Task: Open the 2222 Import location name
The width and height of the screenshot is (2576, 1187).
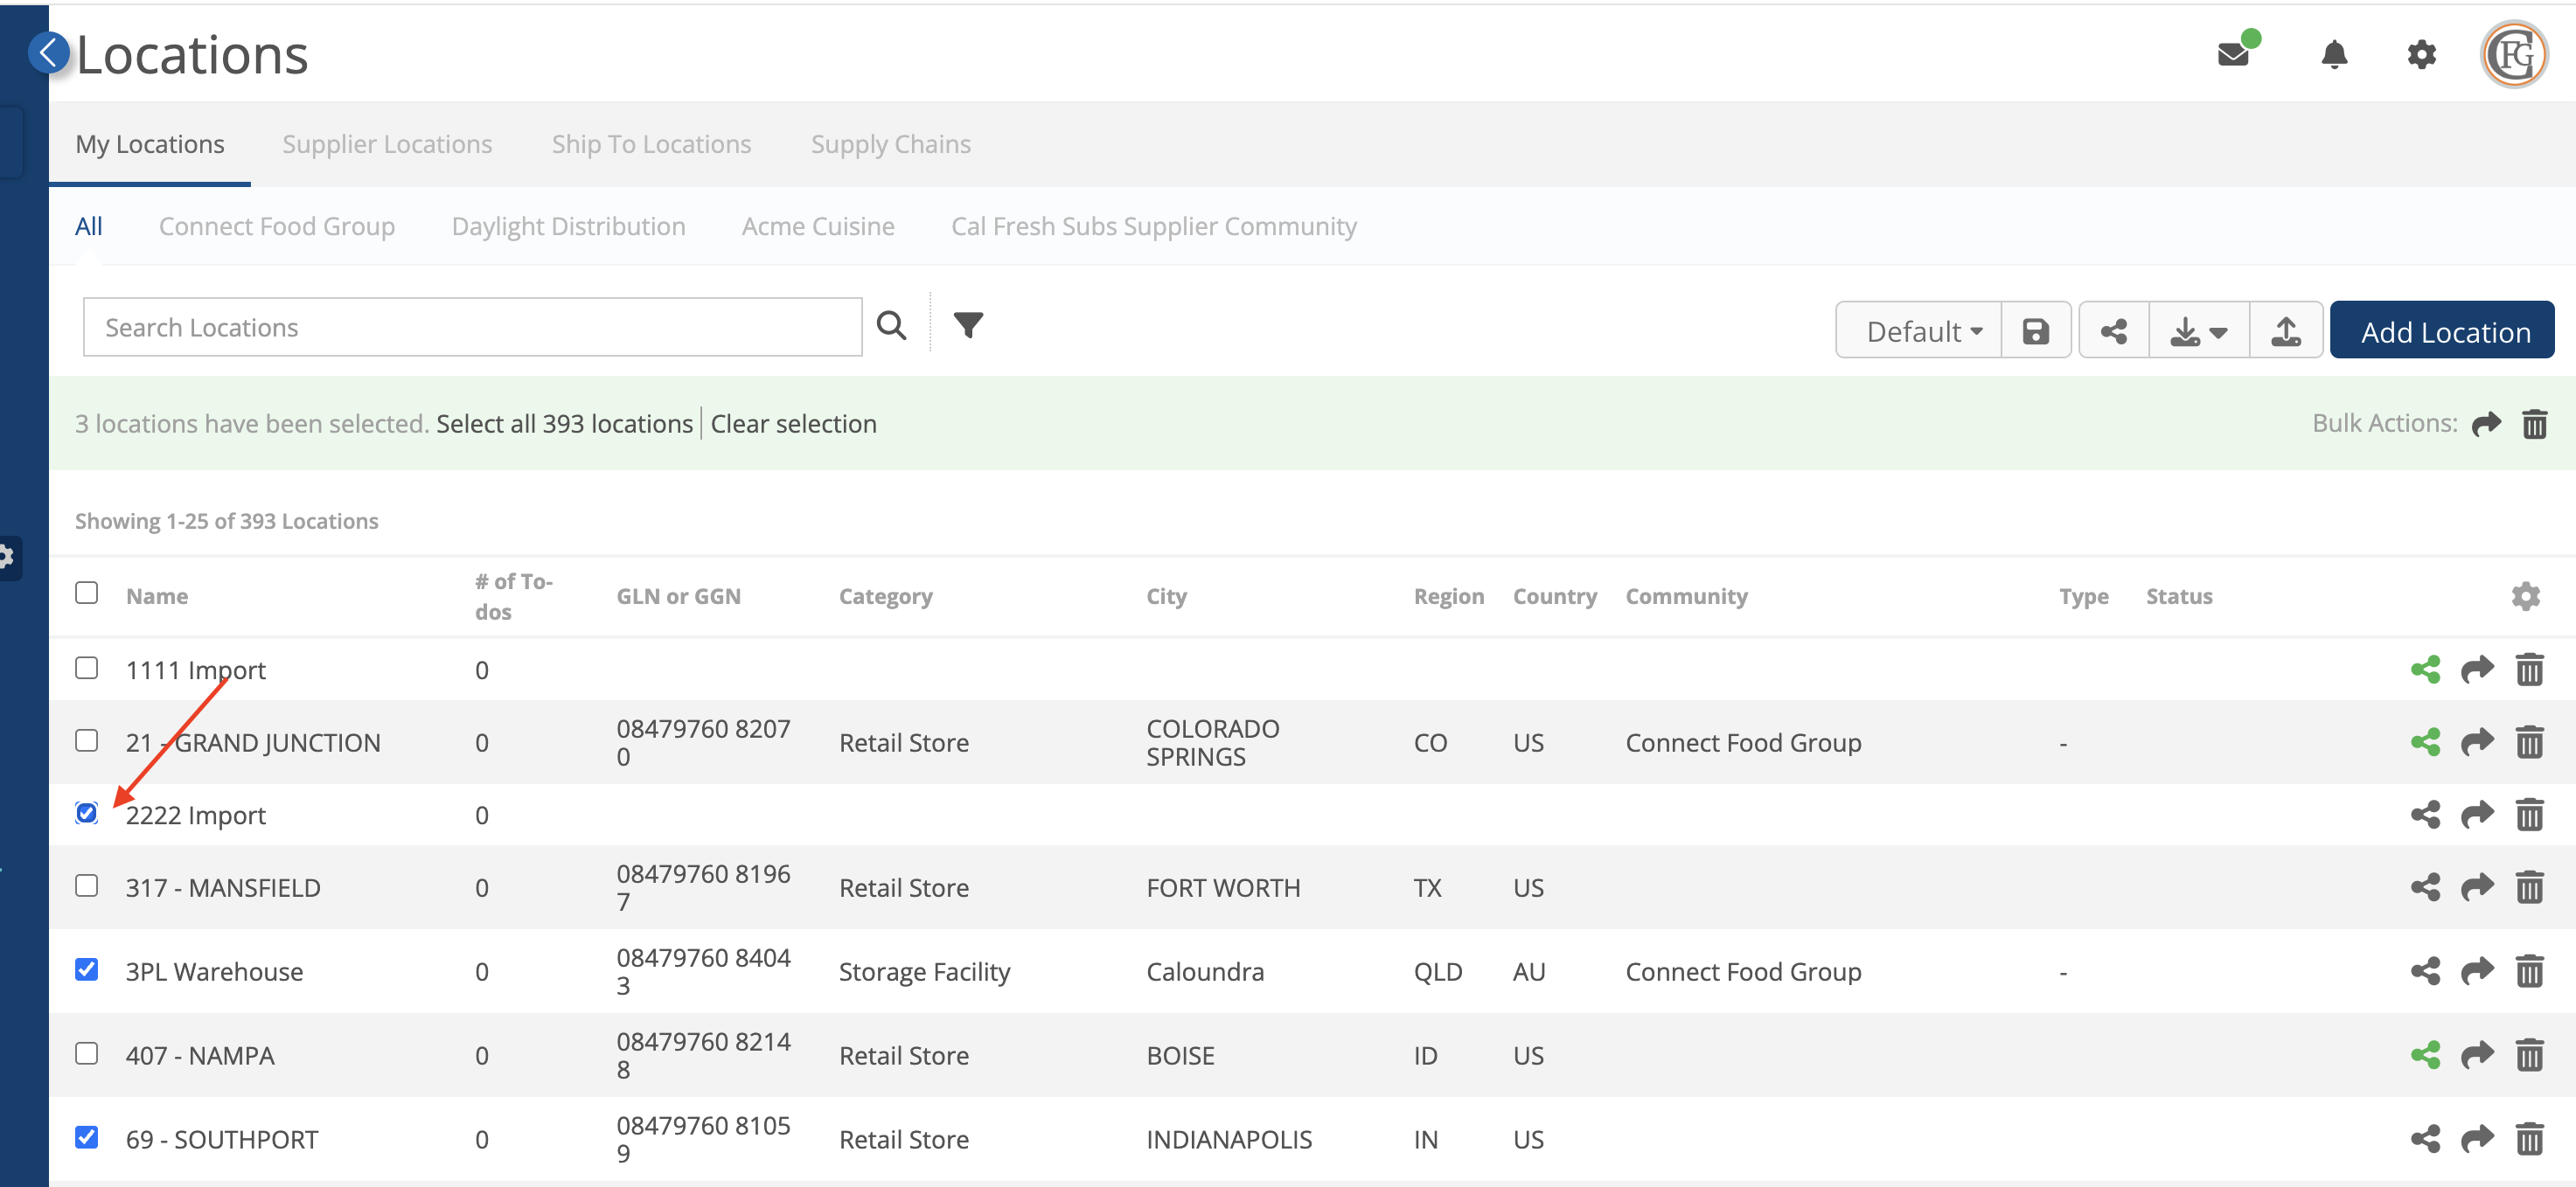Action: pos(196,815)
